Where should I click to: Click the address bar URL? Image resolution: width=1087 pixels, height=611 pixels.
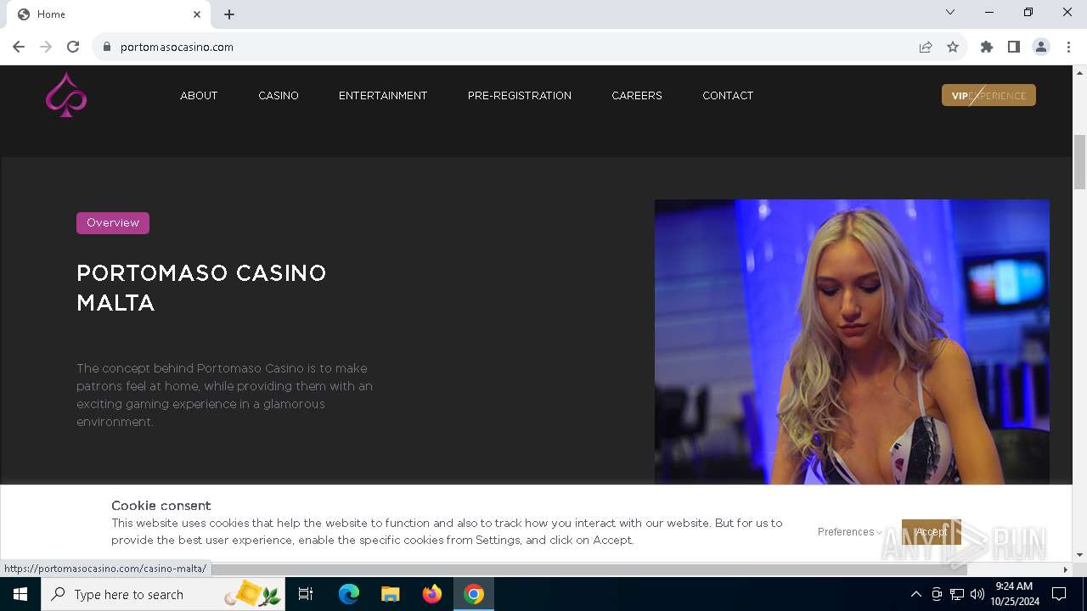177,47
